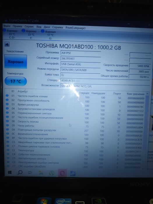153x204 pixels.
Task: Click the serial number field
Action: (x=81, y=58)
